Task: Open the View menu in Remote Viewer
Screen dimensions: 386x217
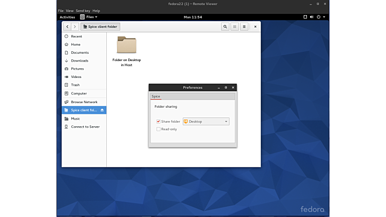Action: (70, 11)
